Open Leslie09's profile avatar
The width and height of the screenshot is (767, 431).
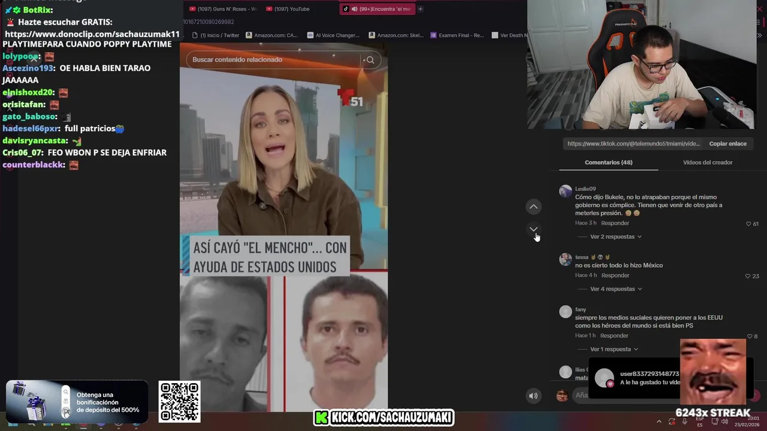[x=566, y=191]
